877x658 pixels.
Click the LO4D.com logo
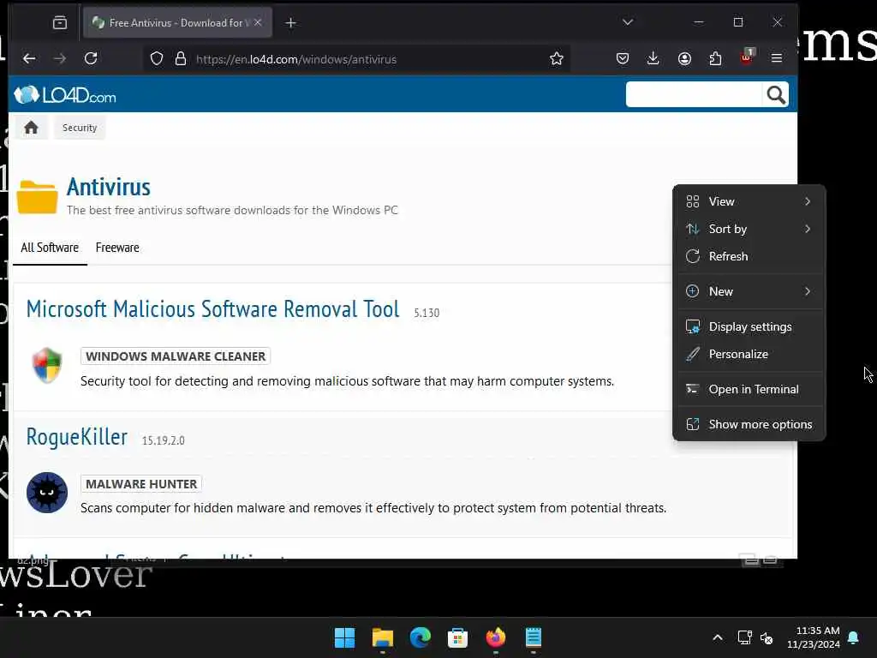65,95
